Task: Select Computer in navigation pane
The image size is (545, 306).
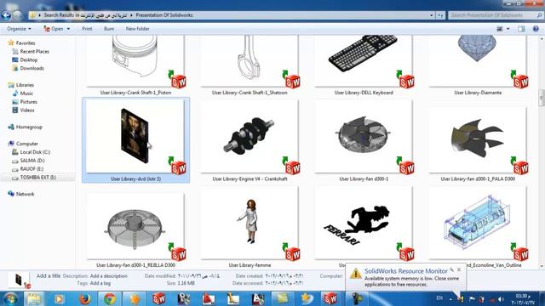Action: [x=26, y=144]
